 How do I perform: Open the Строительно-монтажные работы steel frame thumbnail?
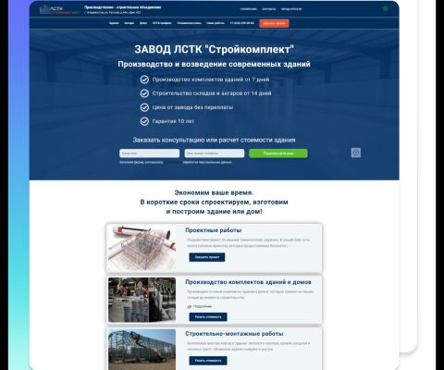[142, 350]
